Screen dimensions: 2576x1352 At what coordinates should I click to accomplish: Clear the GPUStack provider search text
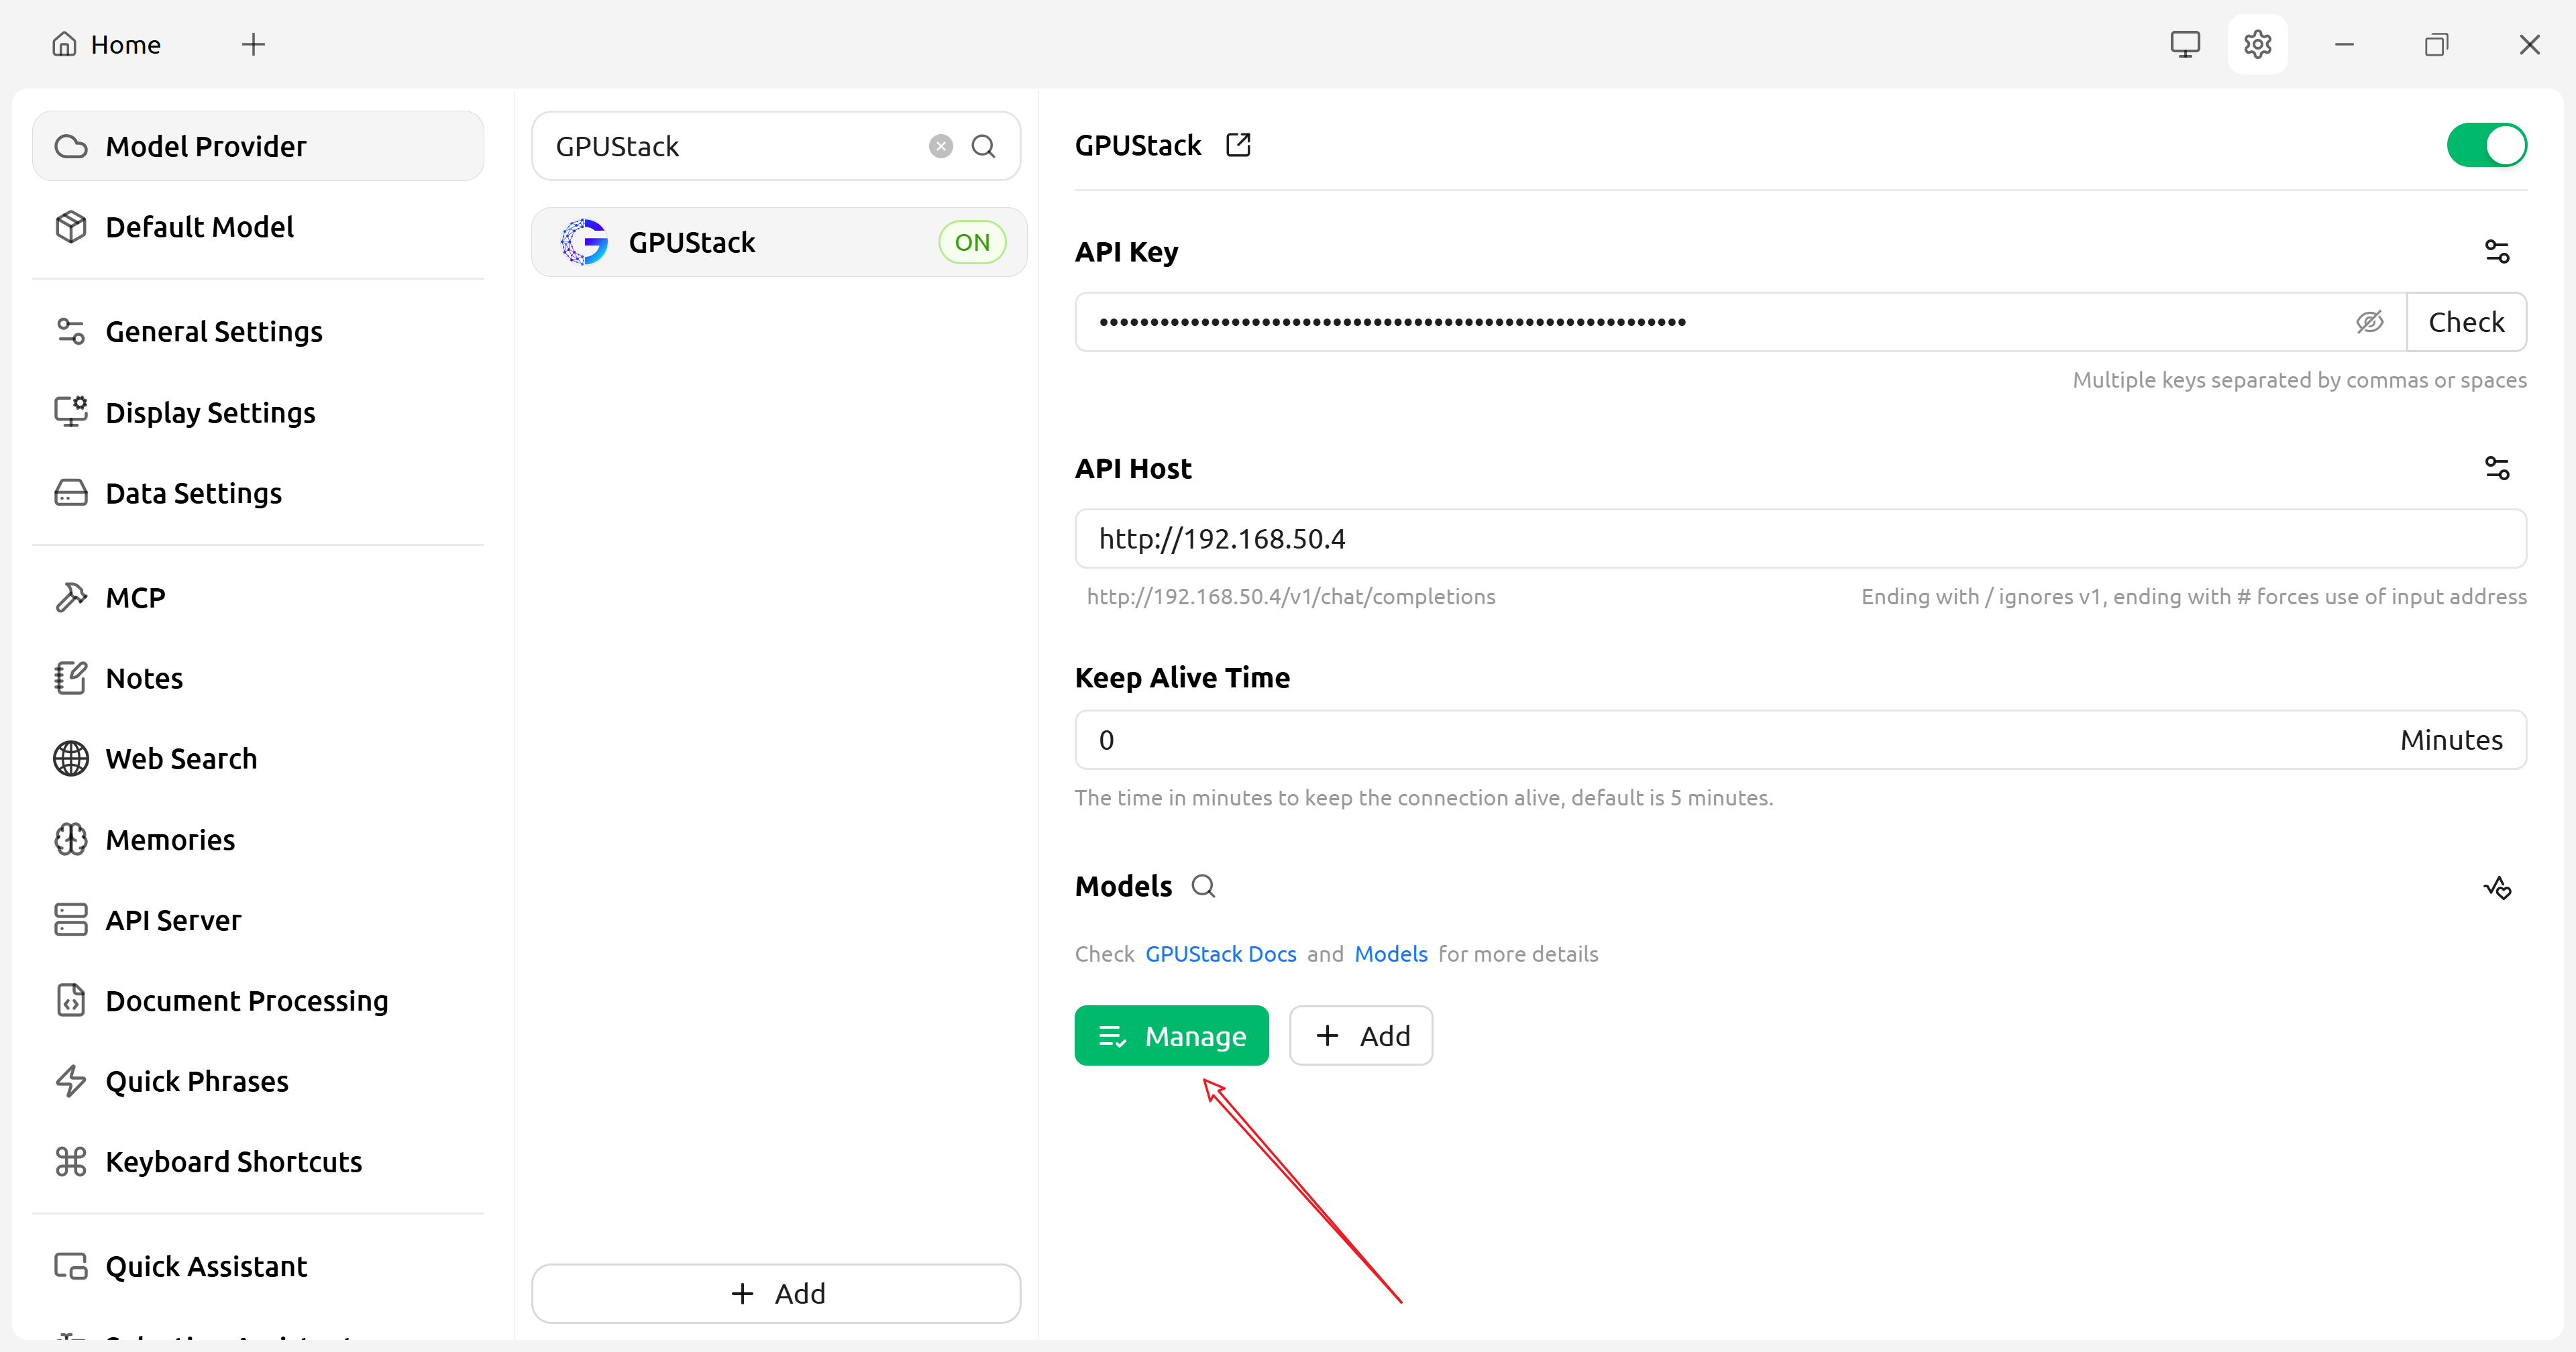tap(940, 147)
